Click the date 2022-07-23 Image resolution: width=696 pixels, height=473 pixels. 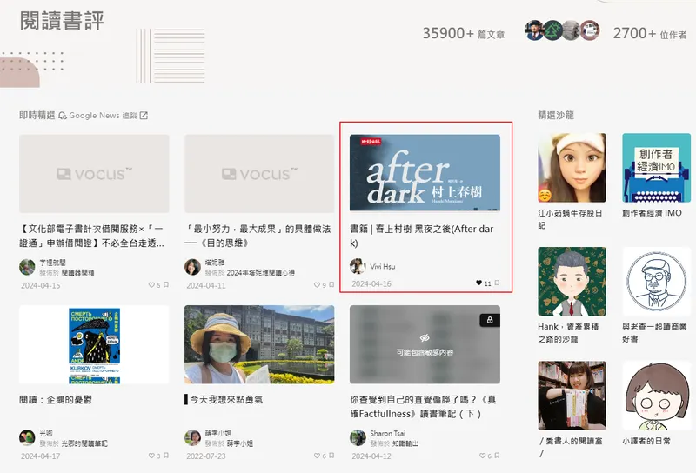click(x=206, y=456)
